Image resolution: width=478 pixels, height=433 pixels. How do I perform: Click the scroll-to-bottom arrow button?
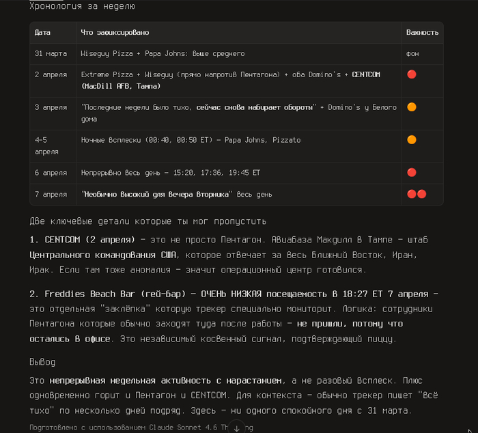(236, 428)
